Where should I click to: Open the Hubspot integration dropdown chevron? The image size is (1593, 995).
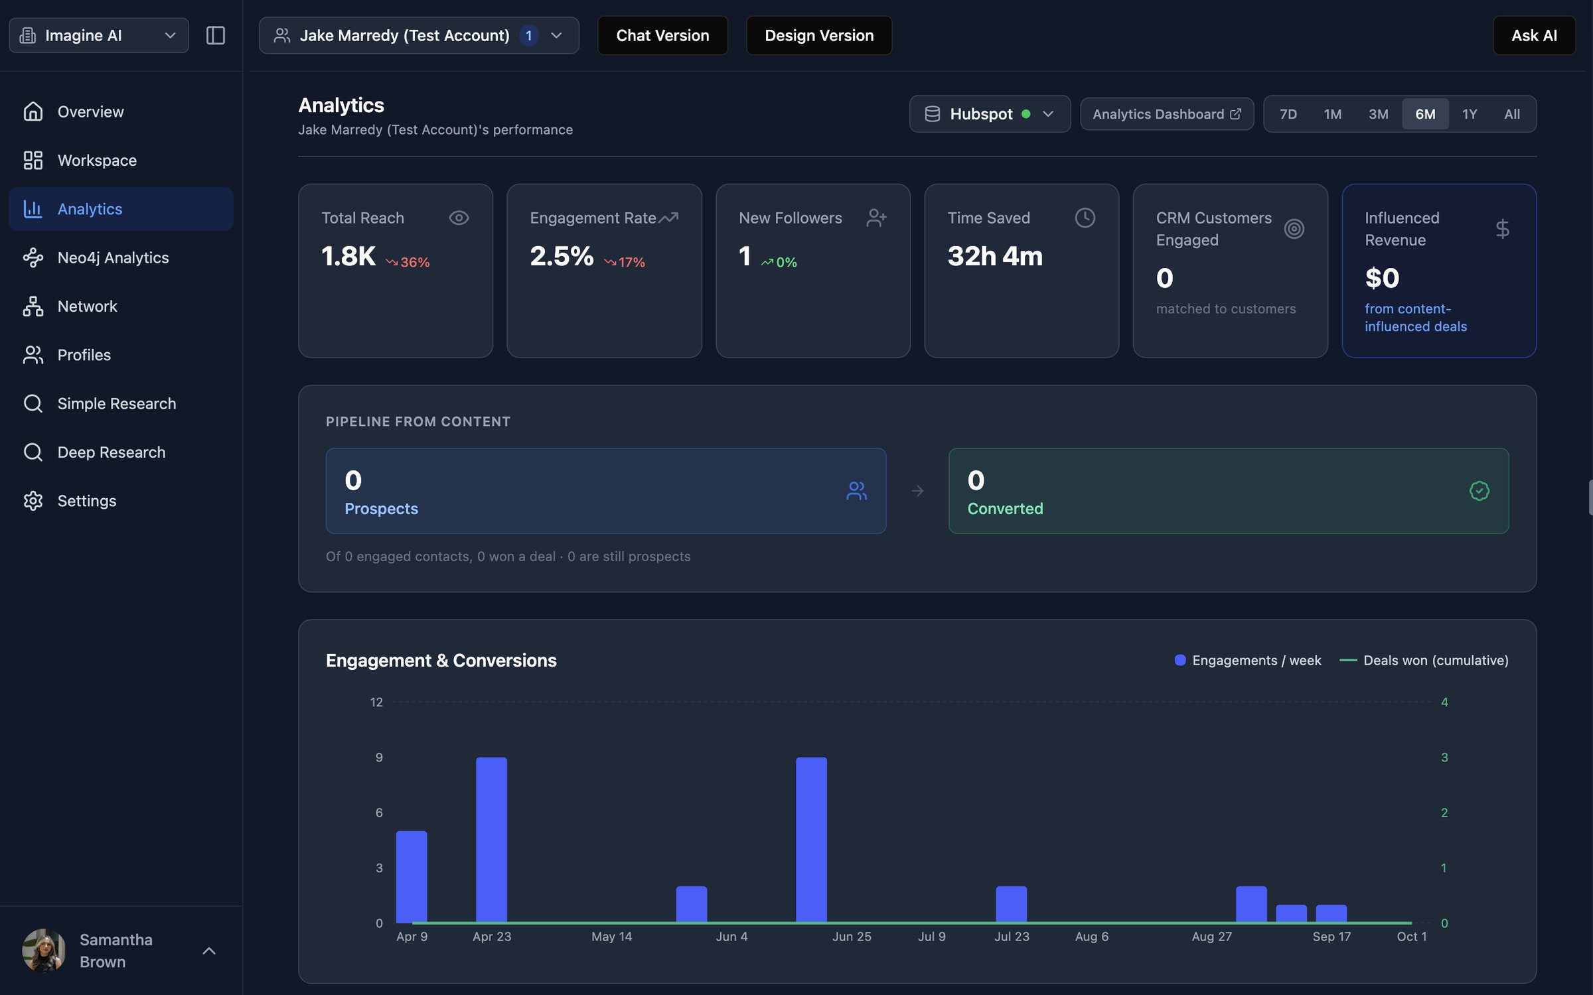tap(1048, 114)
